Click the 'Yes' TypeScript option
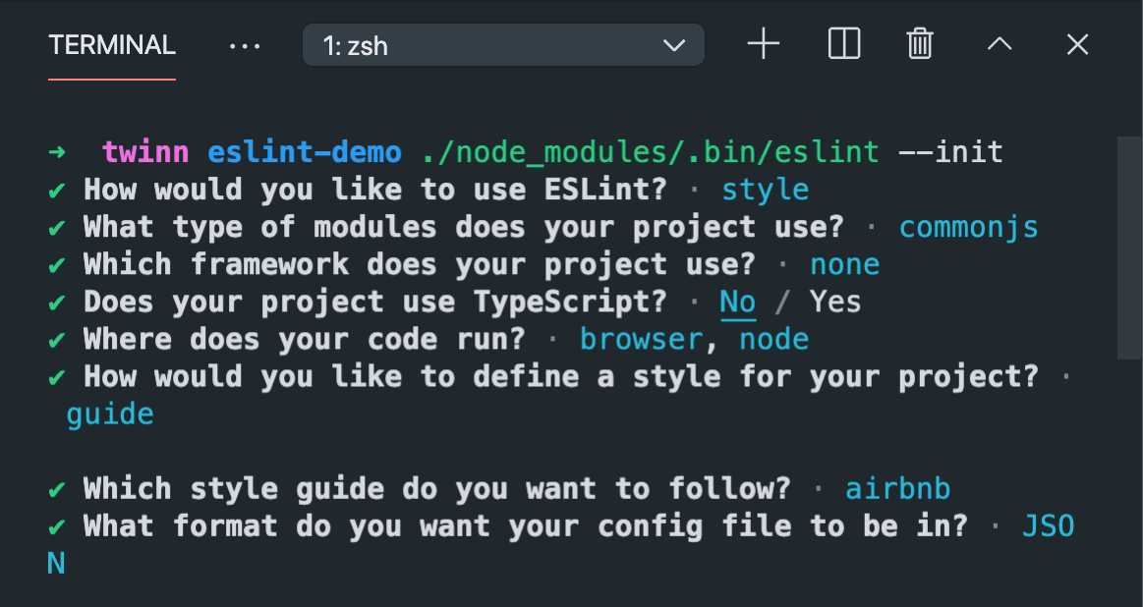Image resolution: width=1143 pixels, height=607 pixels. [835, 302]
